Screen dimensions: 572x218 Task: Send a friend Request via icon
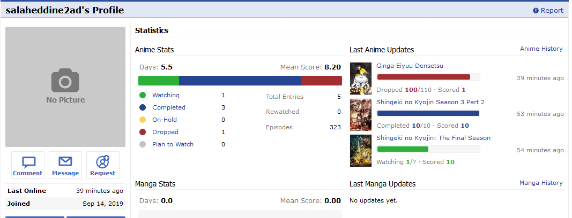pos(102,162)
